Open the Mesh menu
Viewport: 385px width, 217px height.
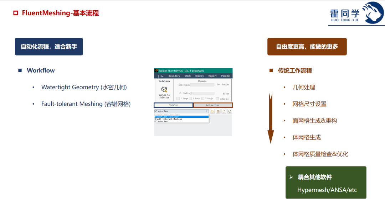[188, 76]
